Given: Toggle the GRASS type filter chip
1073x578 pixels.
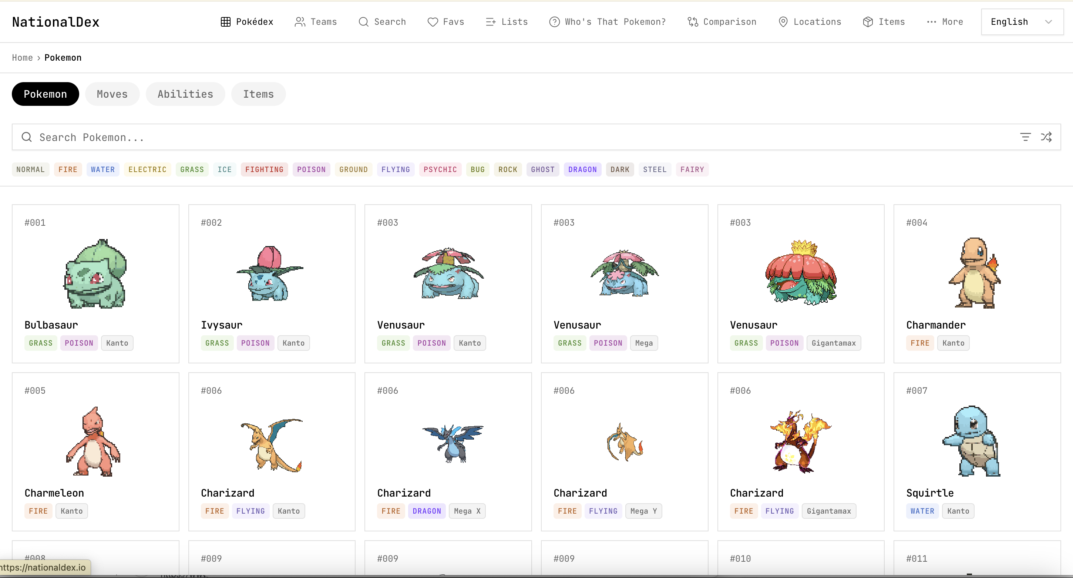Looking at the screenshot, I should pos(192,169).
